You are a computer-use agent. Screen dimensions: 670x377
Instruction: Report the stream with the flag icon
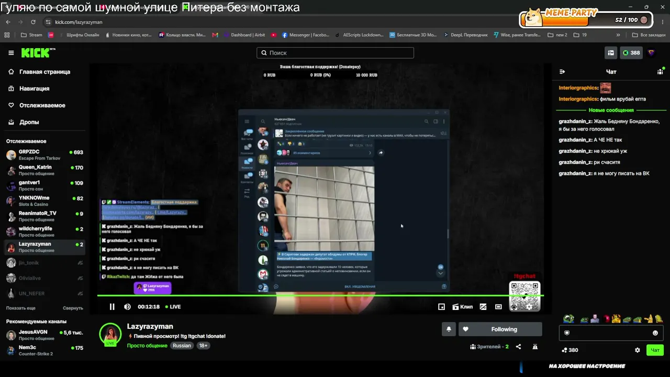535,347
